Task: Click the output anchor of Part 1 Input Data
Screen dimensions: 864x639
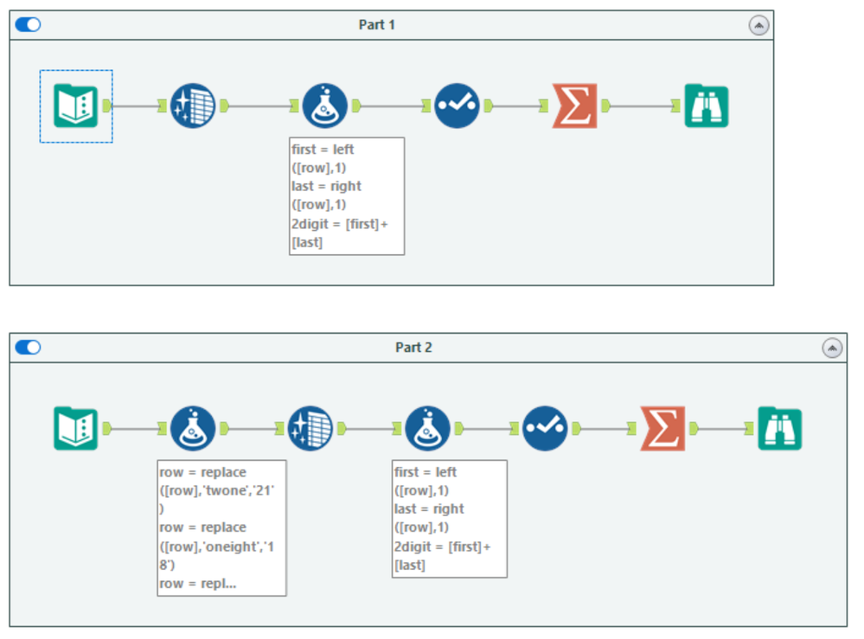Action: click(107, 105)
